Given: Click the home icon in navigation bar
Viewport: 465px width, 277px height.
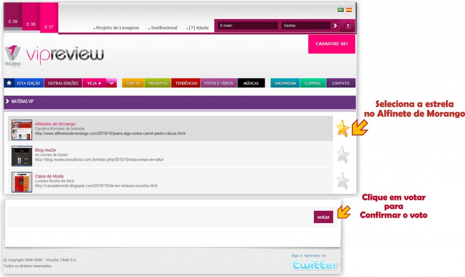Looking at the screenshot, I should [x=9, y=83].
